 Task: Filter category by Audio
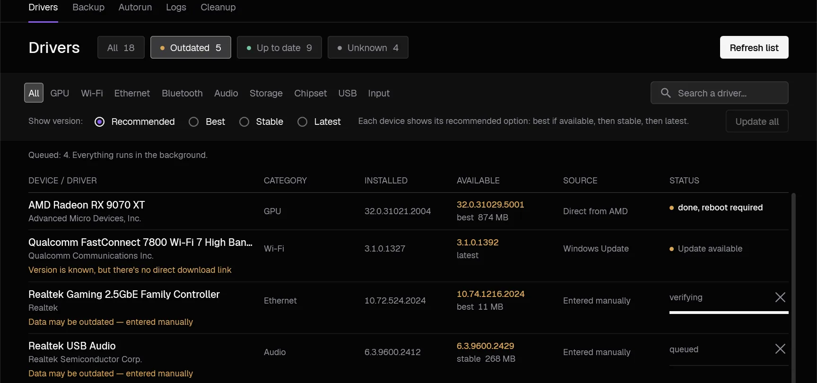[x=226, y=93]
